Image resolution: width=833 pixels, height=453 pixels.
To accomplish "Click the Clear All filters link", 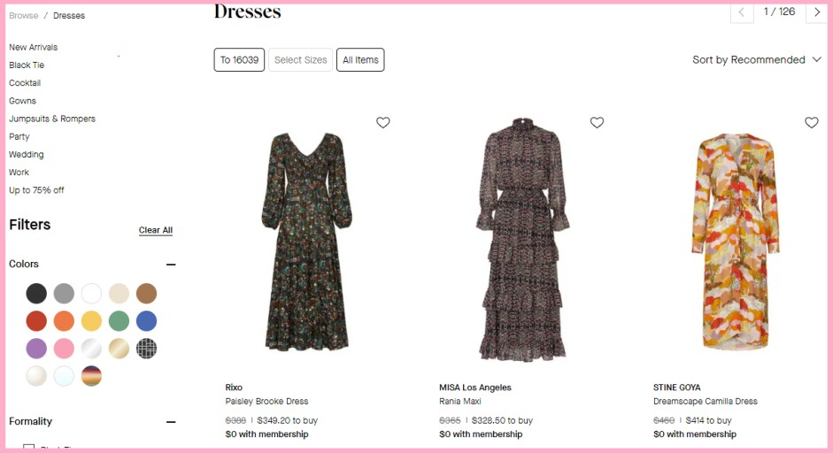I will coord(156,230).
